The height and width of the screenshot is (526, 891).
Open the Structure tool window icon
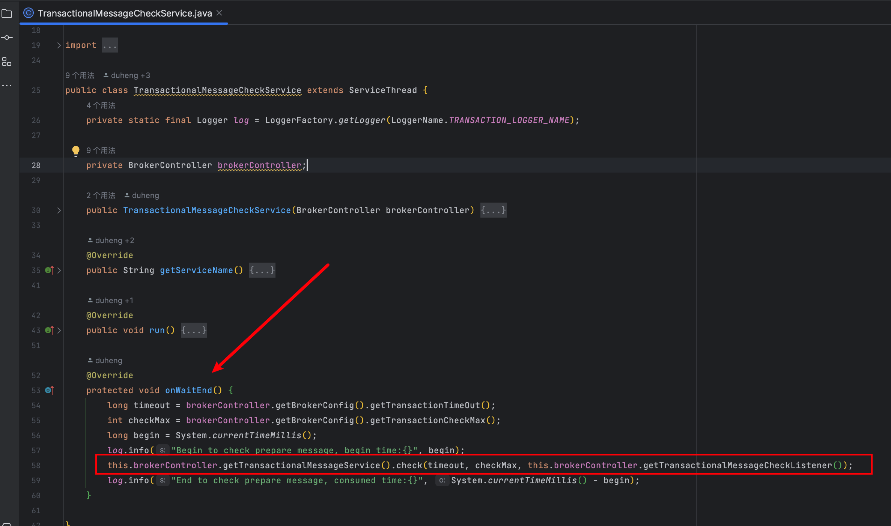click(x=7, y=62)
